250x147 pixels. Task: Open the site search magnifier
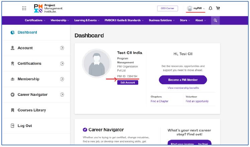215,20
